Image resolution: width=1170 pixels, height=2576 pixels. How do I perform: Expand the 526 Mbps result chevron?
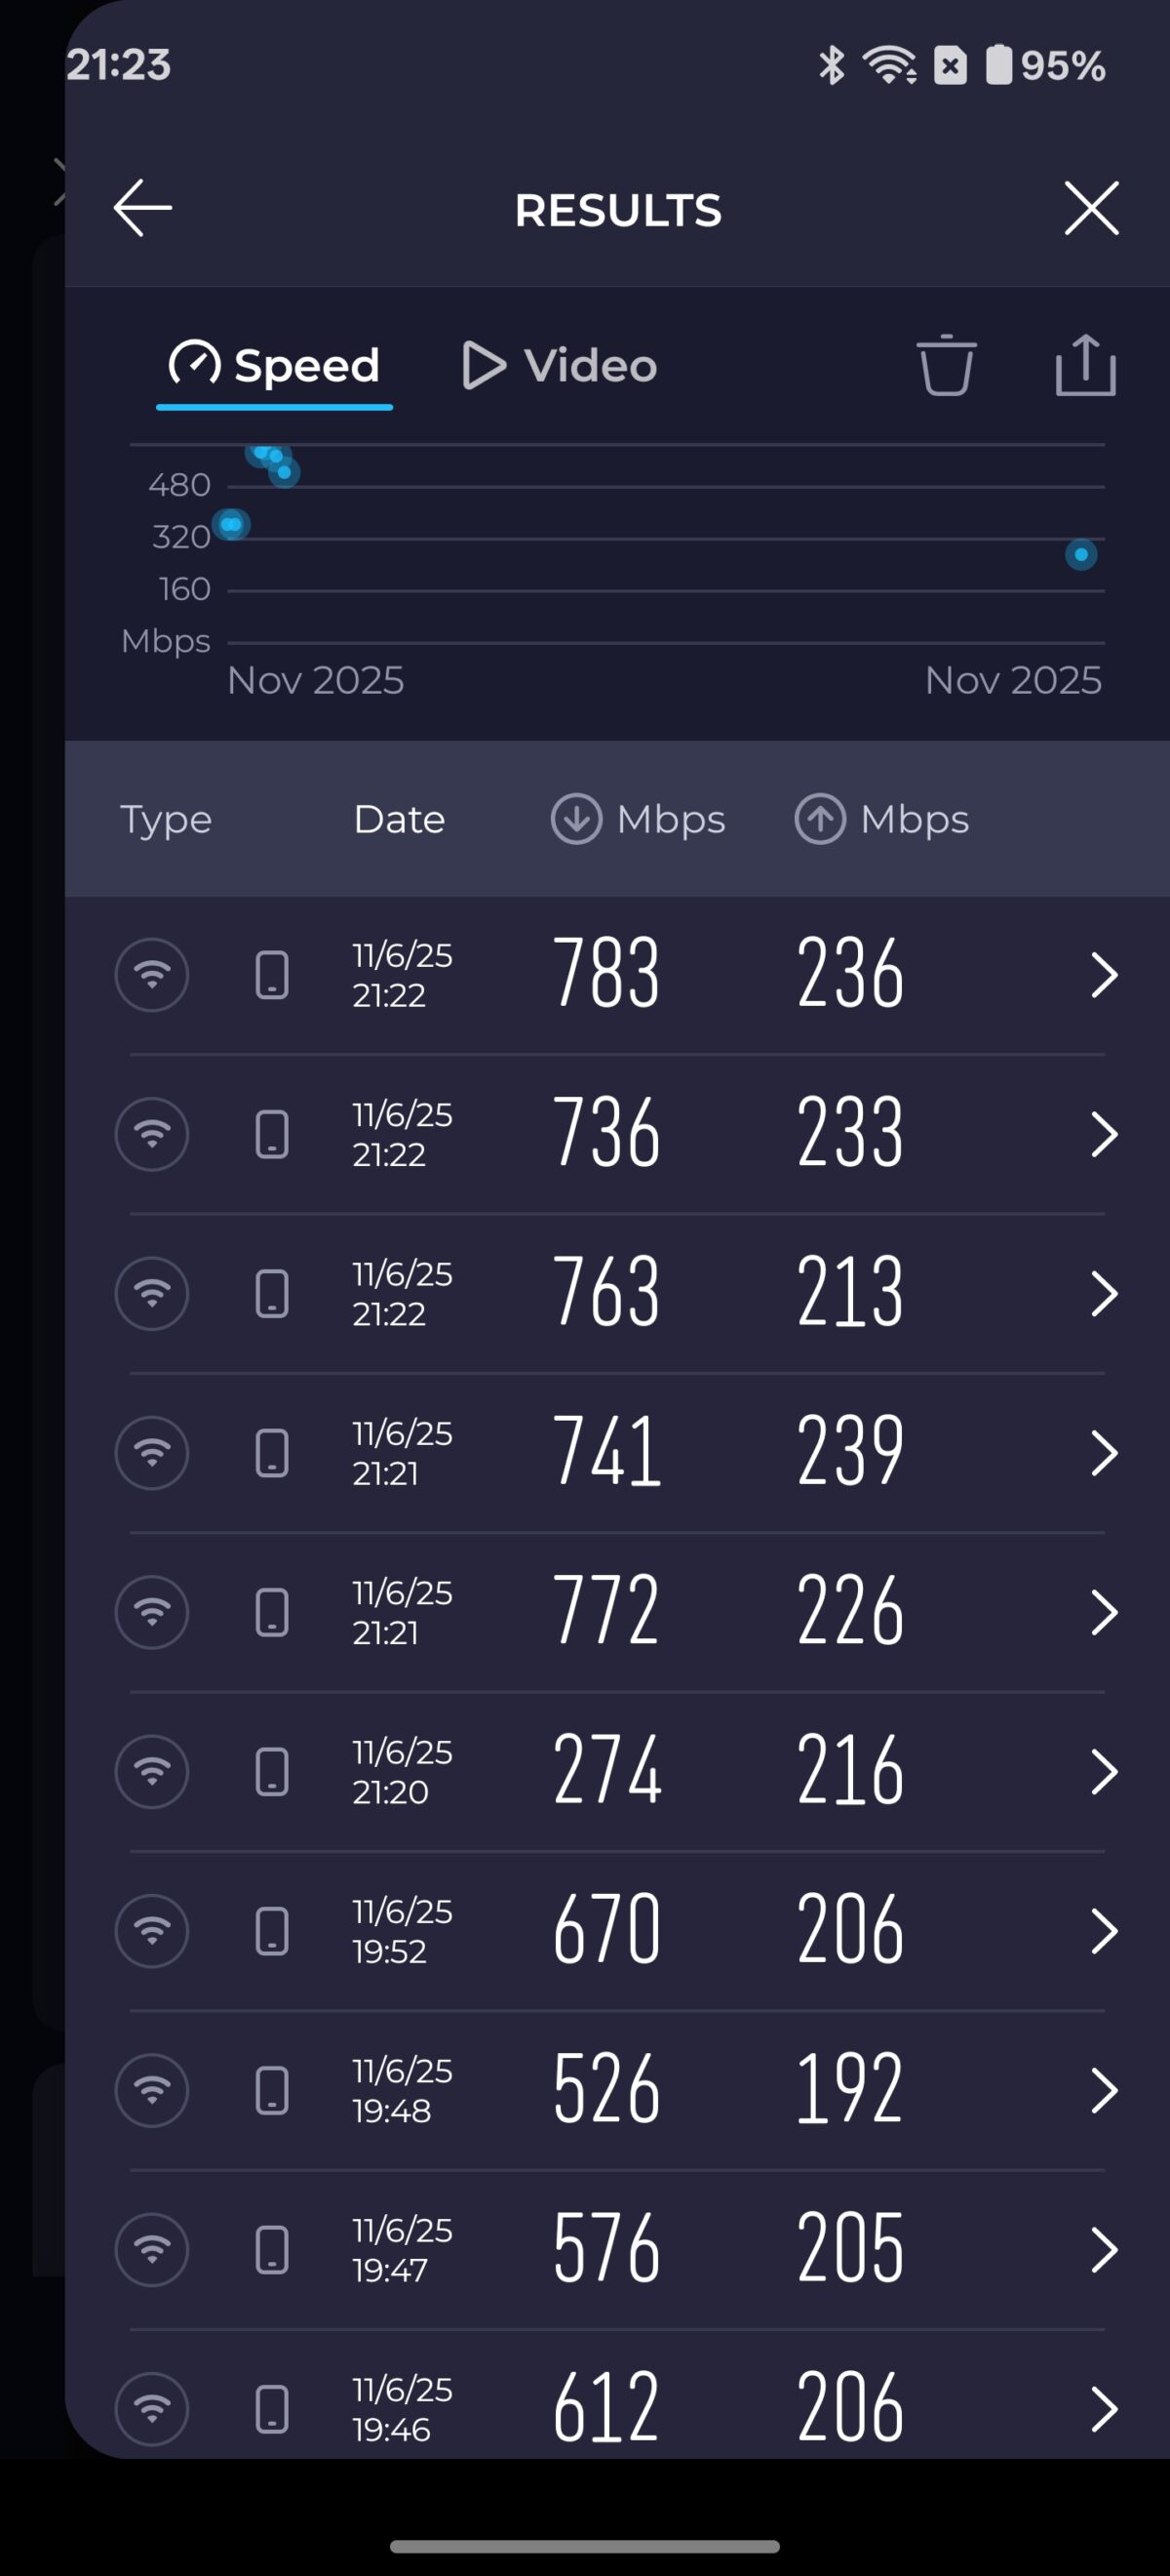point(1103,2090)
